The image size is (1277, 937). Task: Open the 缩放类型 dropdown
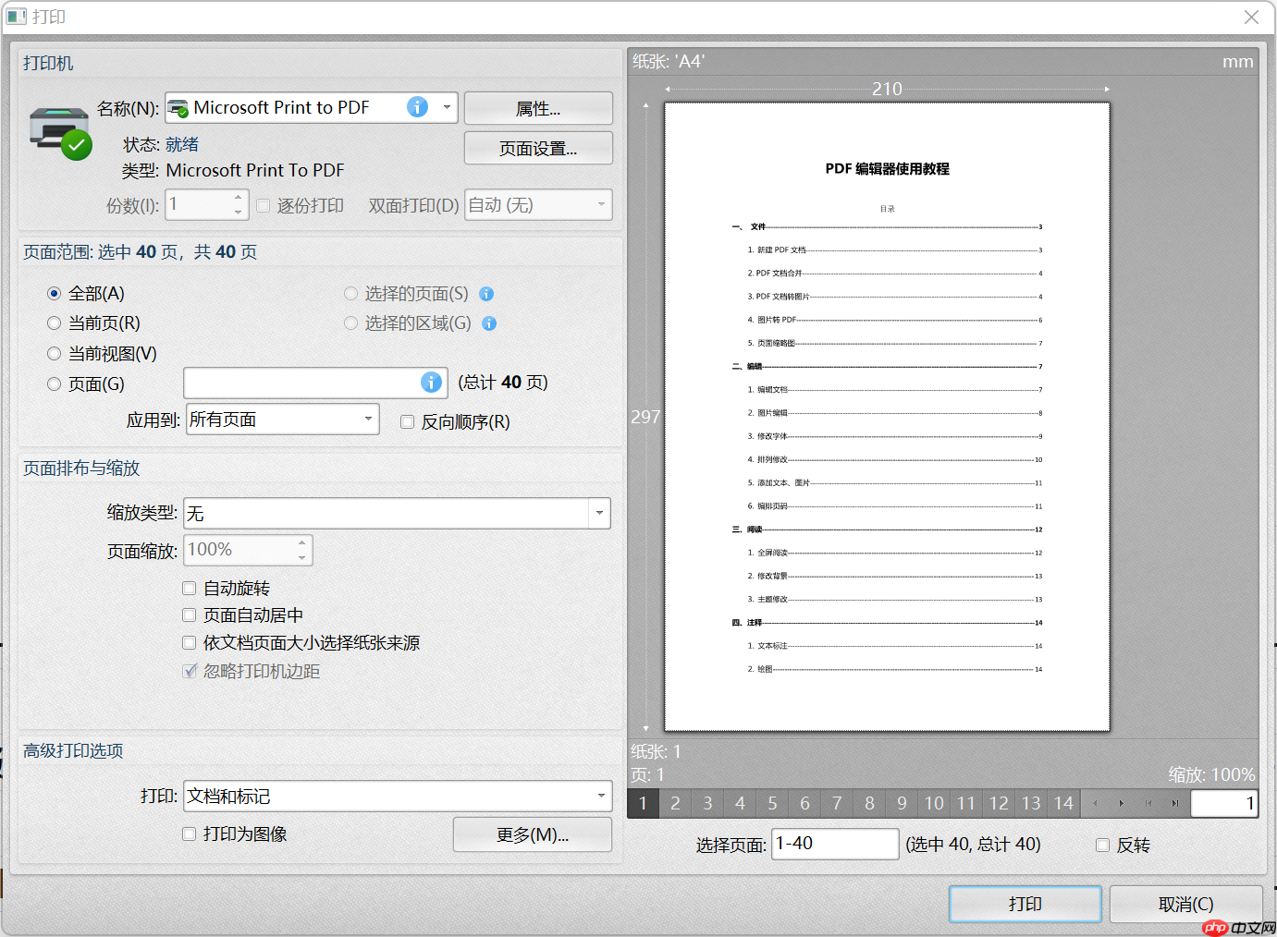coord(599,514)
